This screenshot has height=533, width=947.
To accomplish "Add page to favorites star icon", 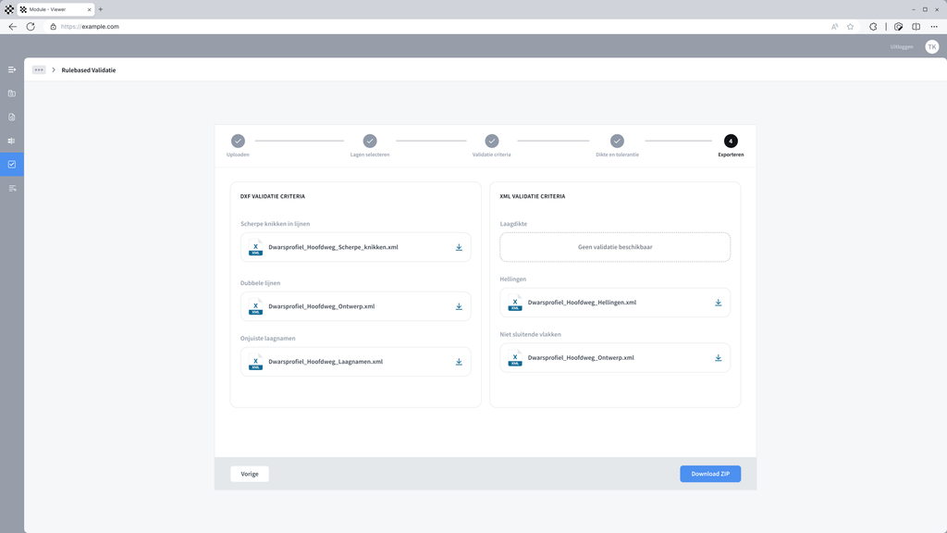I will pos(851,27).
